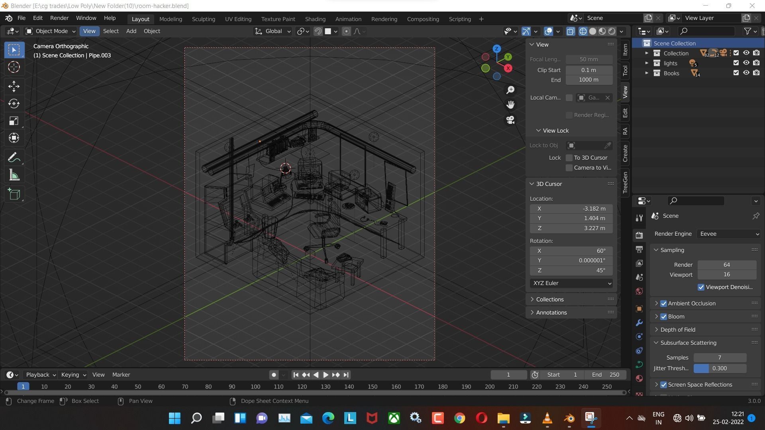
Task: Open the Modifier wrench properties tab
Action: click(639, 322)
